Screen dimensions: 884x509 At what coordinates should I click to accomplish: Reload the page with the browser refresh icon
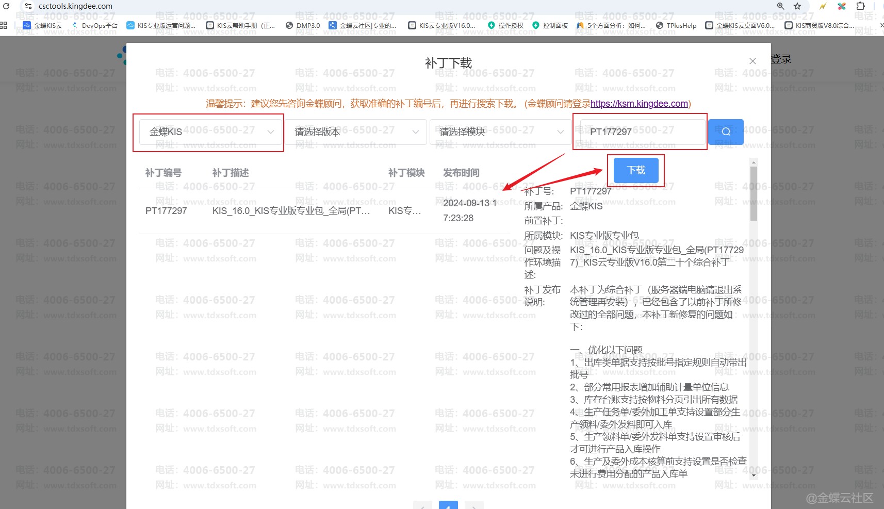pyautogui.click(x=6, y=6)
